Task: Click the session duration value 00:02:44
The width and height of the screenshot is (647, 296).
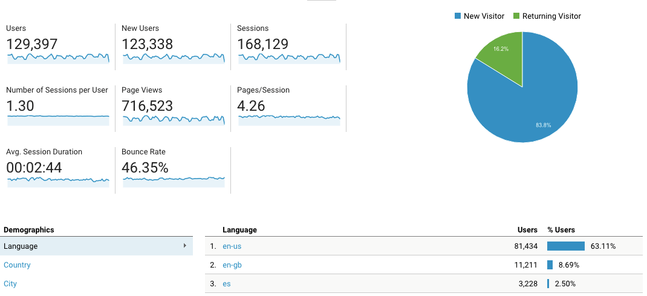Action: (x=34, y=168)
